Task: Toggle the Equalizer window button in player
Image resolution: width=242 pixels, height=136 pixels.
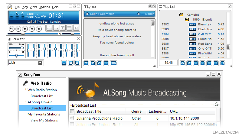Action: point(76,28)
